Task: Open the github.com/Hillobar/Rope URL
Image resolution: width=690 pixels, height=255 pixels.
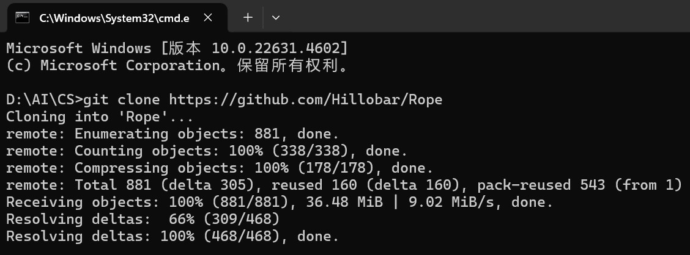Action: (x=305, y=99)
